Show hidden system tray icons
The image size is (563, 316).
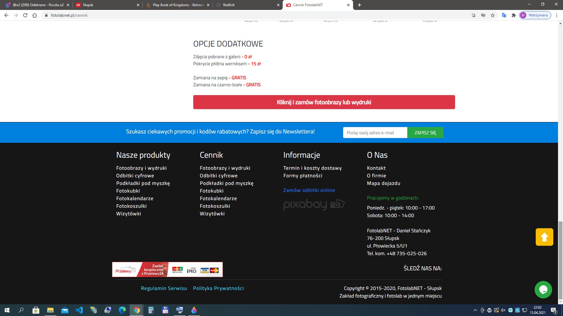pos(475,310)
